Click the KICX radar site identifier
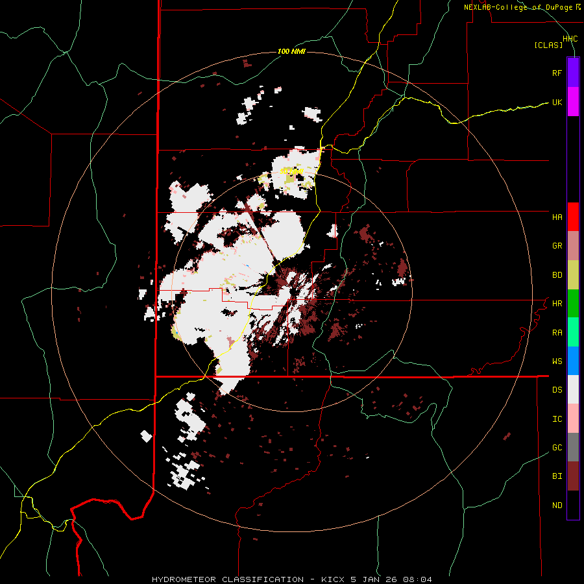 coord(333,579)
